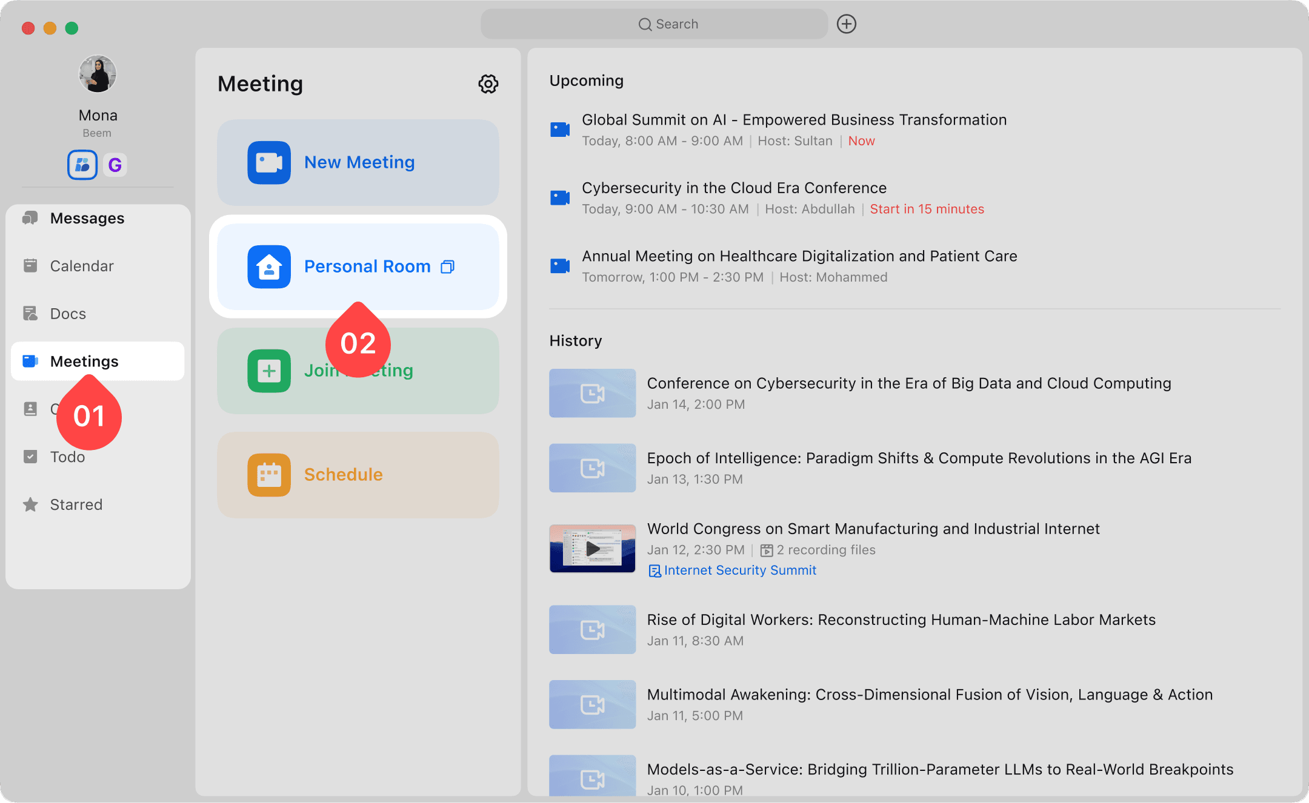Open Internet Security Summit link
This screenshot has width=1309, height=803.
[x=739, y=570]
